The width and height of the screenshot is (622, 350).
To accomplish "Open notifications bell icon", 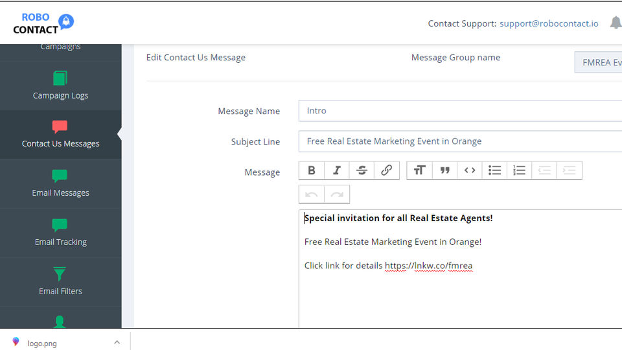I will click(616, 23).
